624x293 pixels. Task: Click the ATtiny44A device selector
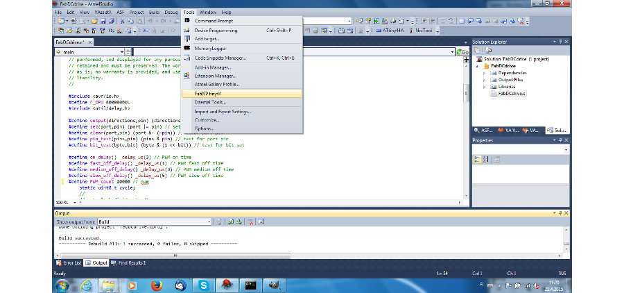[390, 31]
